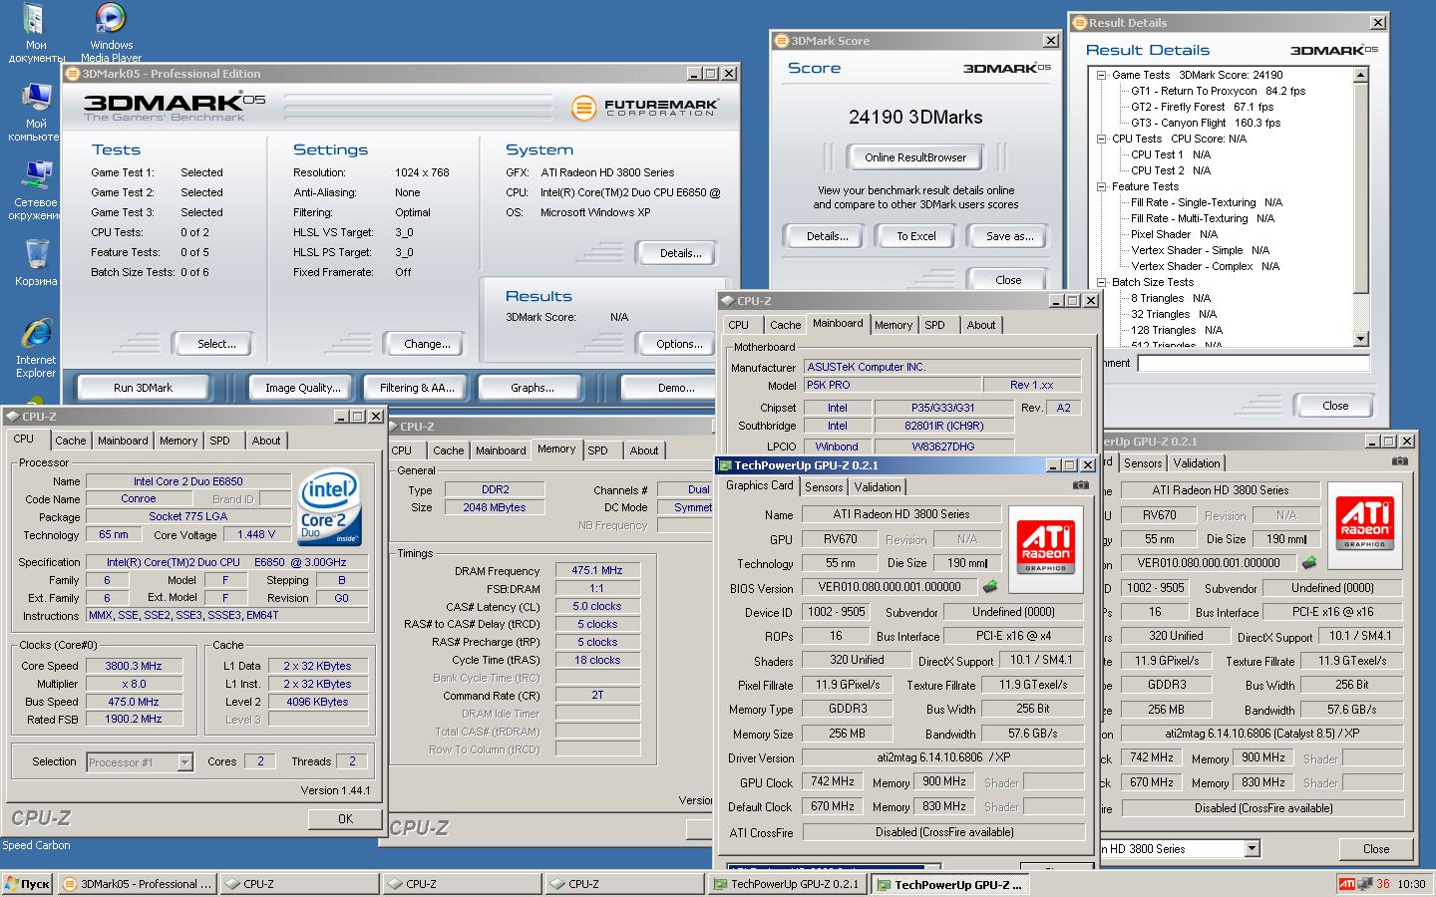Click the Intel Core 2 Duo logo in CPU-Z
The width and height of the screenshot is (1436, 897).
(x=330, y=508)
